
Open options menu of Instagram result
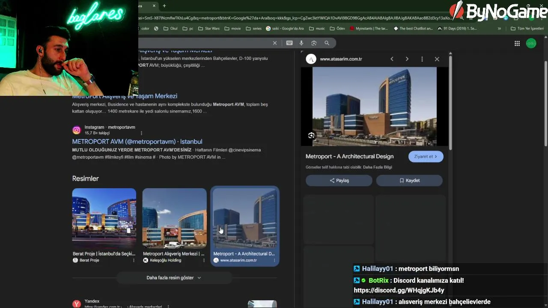point(141,133)
